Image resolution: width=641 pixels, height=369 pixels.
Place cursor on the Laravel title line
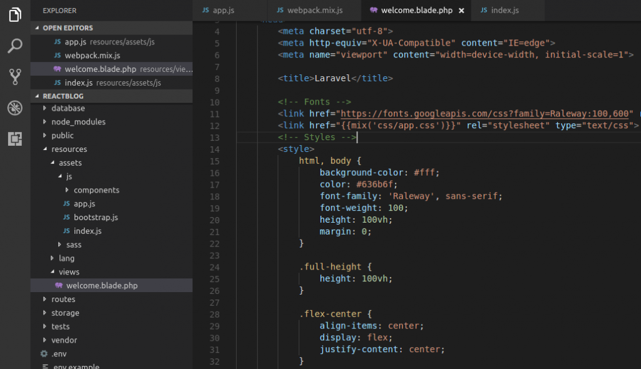click(336, 78)
